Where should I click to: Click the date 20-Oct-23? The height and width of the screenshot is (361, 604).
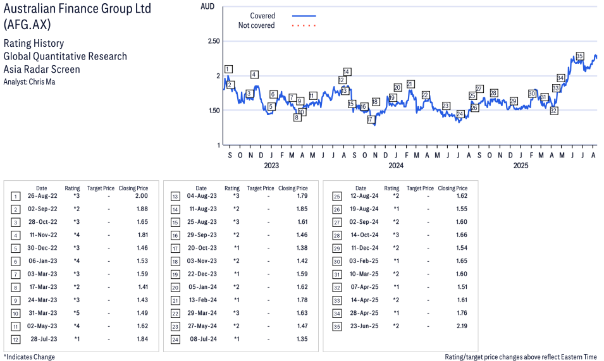(202, 248)
